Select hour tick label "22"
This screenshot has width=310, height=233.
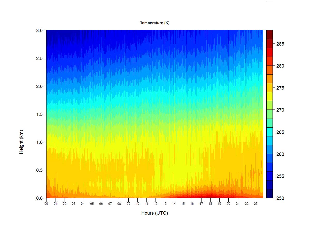[x=247, y=203]
